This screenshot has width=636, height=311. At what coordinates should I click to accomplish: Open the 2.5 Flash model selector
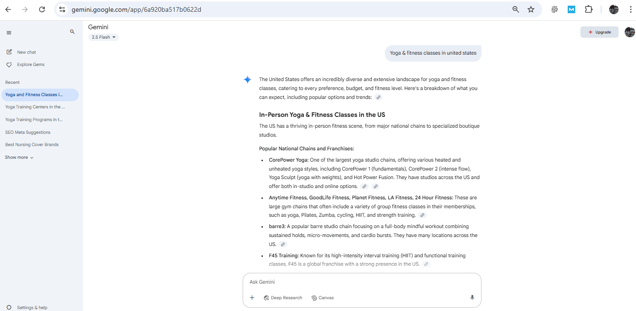(104, 37)
